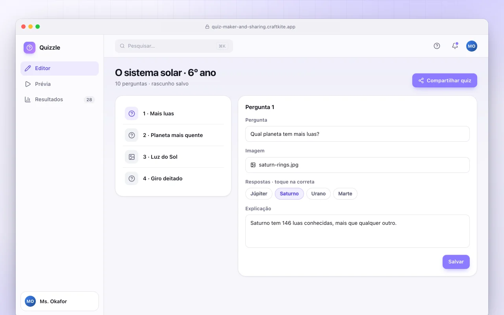Focus the Pesquisar search field
The image size is (504, 315).
pyautogui.click(x=174, y=46)
